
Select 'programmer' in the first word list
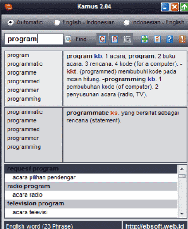[x=23, y=90]
